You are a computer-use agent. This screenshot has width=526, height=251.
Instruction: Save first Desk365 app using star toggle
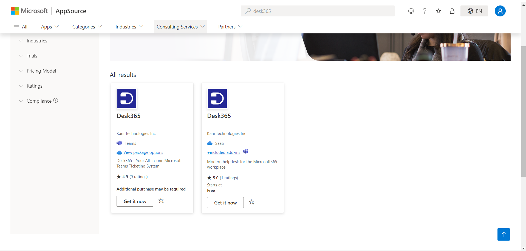(161, 201)
